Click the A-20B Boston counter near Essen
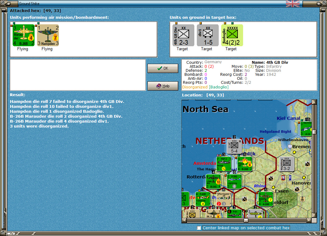 tap(266, 198)
